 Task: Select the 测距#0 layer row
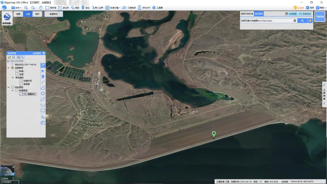click(30, 94)
